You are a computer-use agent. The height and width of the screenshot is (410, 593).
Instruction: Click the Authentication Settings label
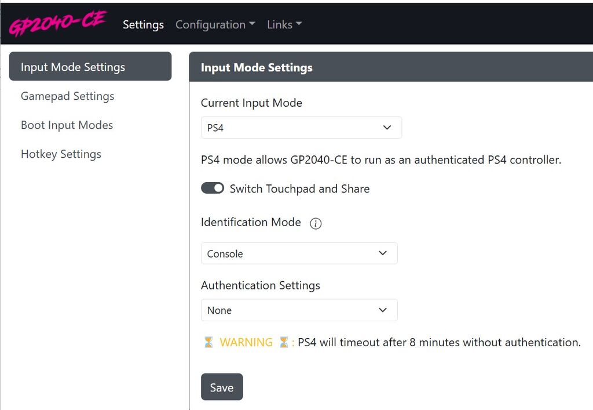point(260,285)
